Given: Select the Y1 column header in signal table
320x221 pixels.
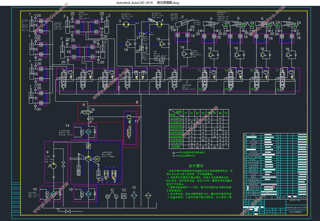Looking at the screenshot, I should coord(186,113).
